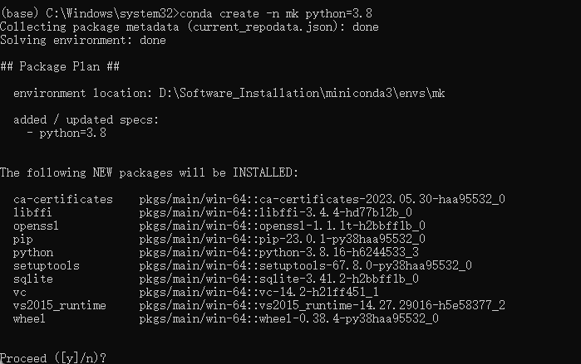581x364 pixels.
Task: Click the environment location path text
Action: 302,93
